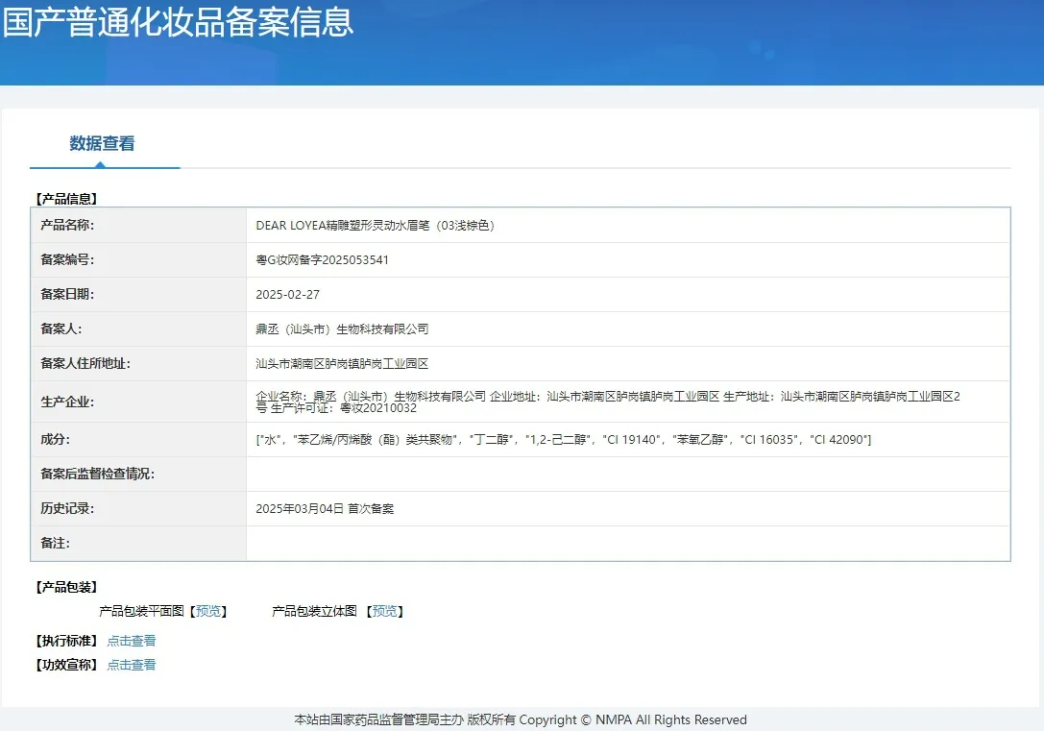This screenshot has width=1044, height=731.
Task: Open 功效宣称 点击查看 link
Action: point(132,665)
